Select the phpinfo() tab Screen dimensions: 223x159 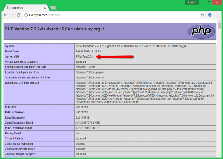(22, 7)
